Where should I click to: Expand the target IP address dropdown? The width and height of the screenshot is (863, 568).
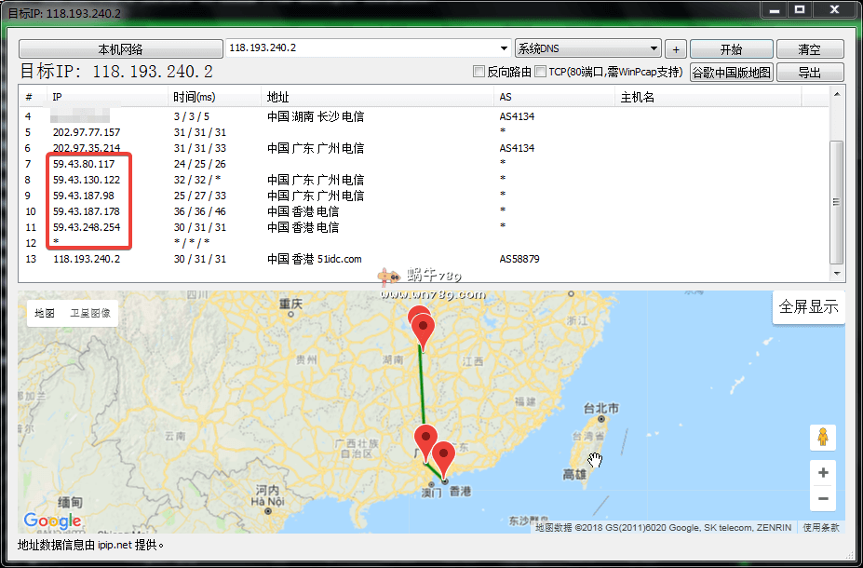(x=504, y=48)
